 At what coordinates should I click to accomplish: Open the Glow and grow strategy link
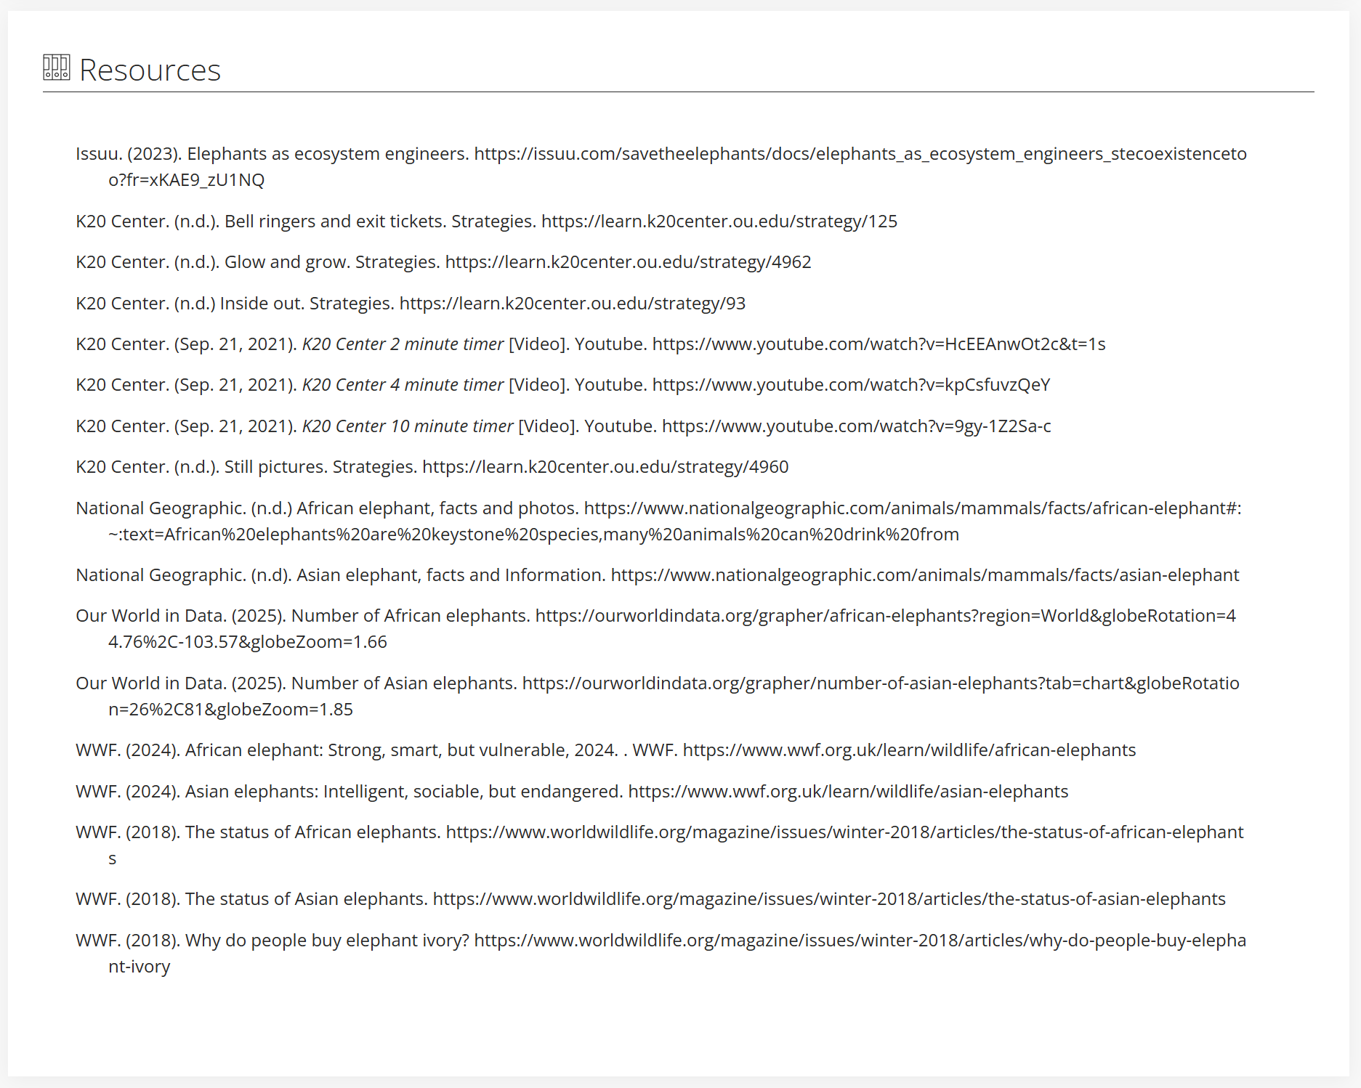628,262
